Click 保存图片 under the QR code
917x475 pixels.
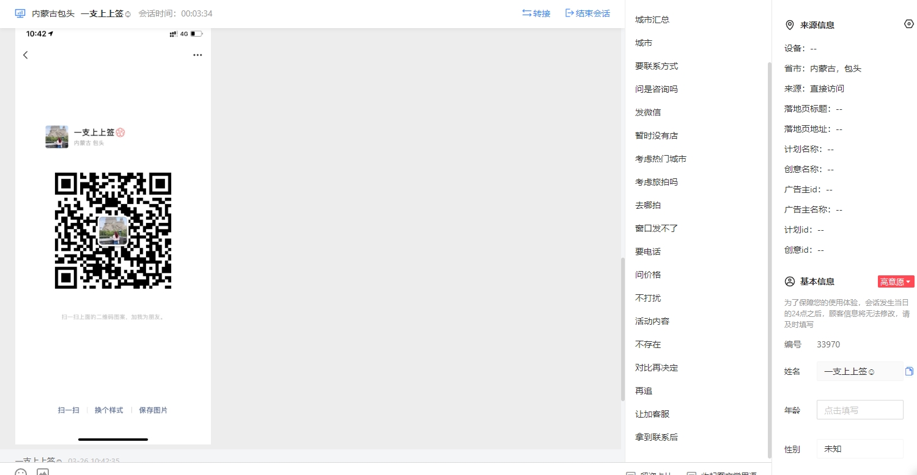153,410
